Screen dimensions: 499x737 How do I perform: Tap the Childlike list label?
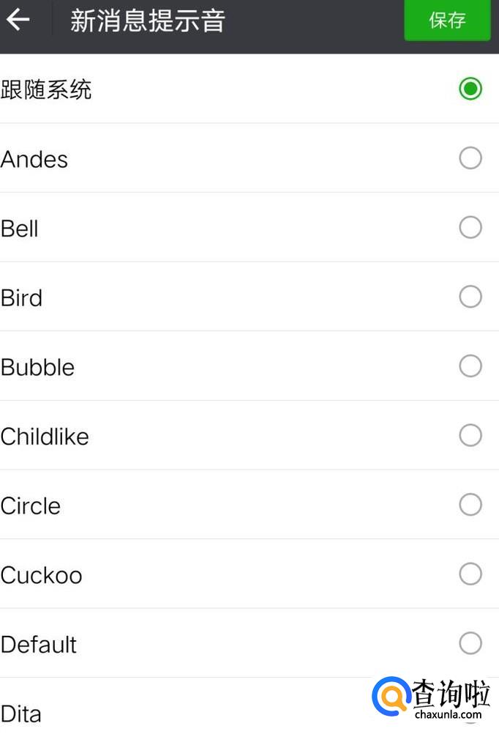45,437
